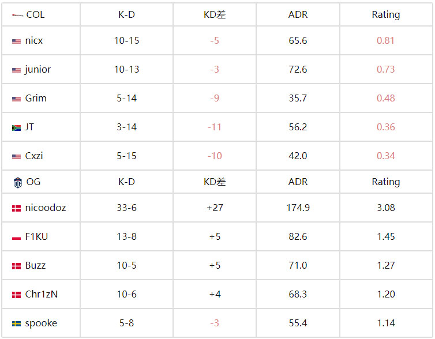This screenshot has width=435, height=339.
Task: Click the OG team logo icon
Action: pos(17,182)
